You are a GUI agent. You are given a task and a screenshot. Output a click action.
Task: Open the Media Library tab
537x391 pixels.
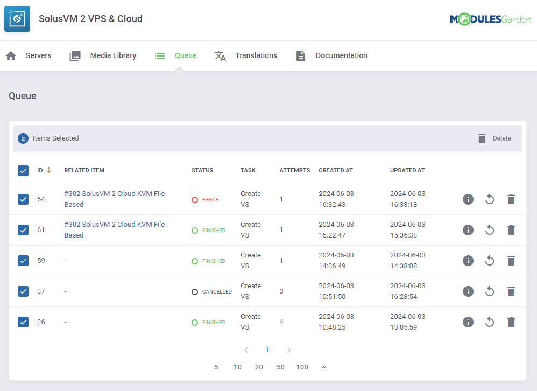point(113,55)
